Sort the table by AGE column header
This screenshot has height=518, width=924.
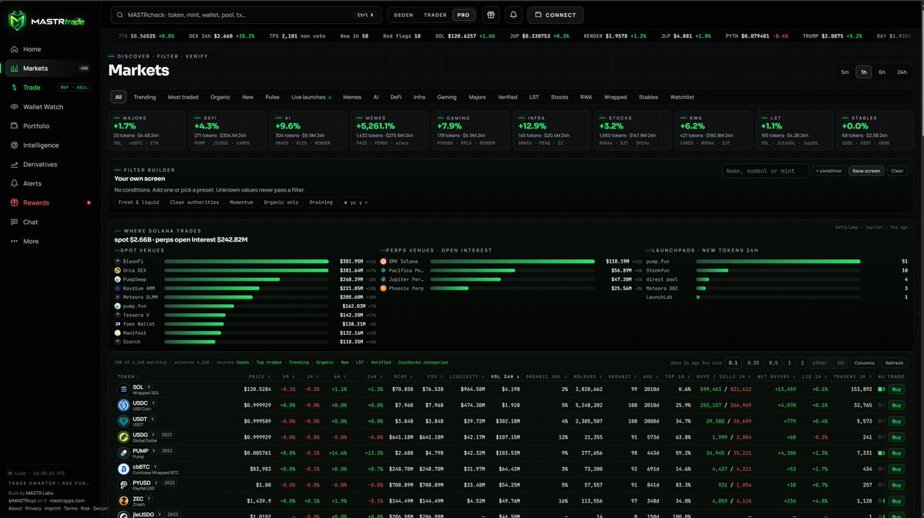coord(650,376)
